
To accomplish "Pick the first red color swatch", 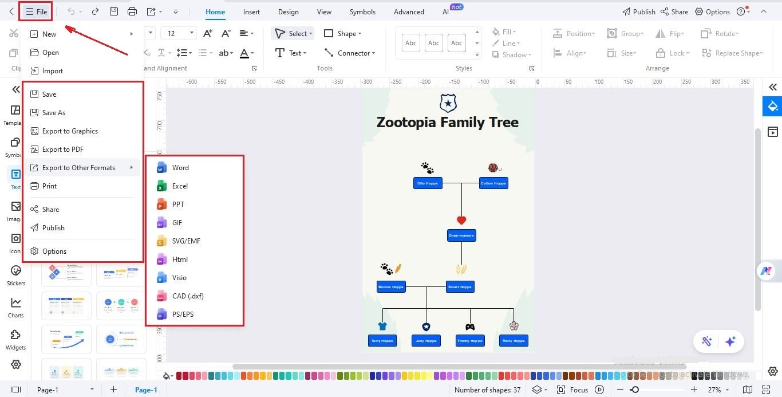I will click(179, 376).
